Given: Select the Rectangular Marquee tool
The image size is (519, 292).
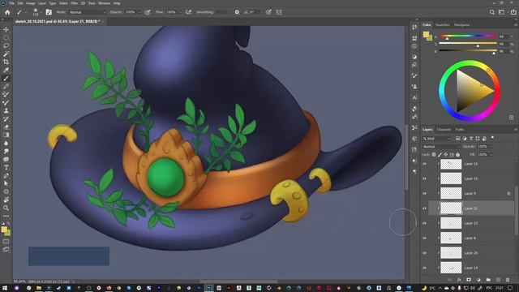Looking at the screenshot, I should pyautogui.click(x=6, y=38).
